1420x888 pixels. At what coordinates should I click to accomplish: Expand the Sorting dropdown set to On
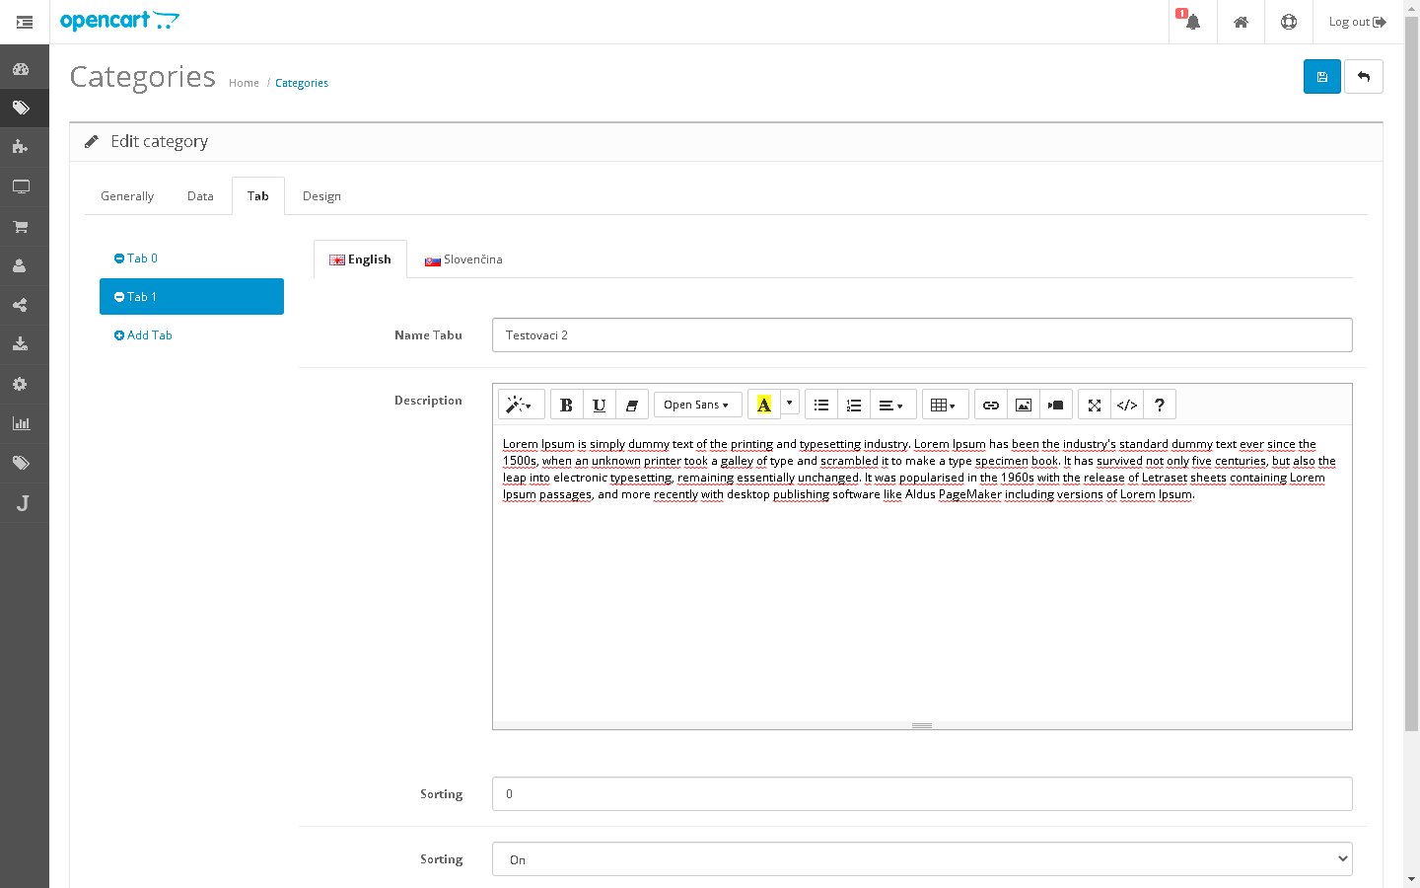(x=921, y=859)
